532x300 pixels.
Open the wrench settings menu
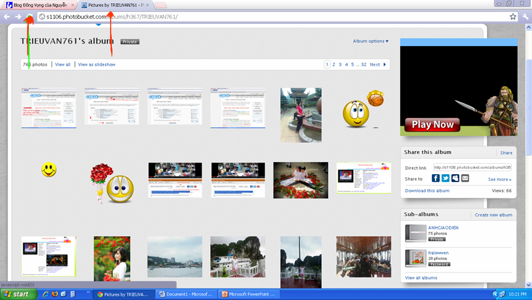(525, 17)
